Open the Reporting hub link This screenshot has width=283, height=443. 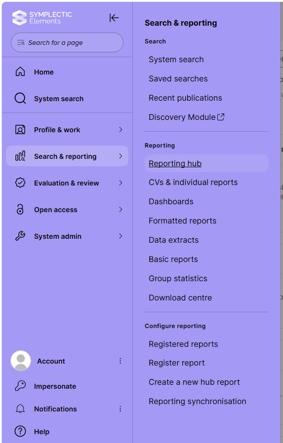175,163
